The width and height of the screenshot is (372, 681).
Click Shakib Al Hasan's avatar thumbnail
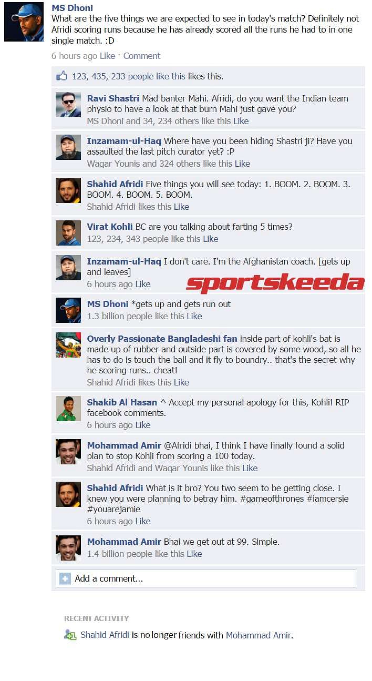(x=68, y=409)
